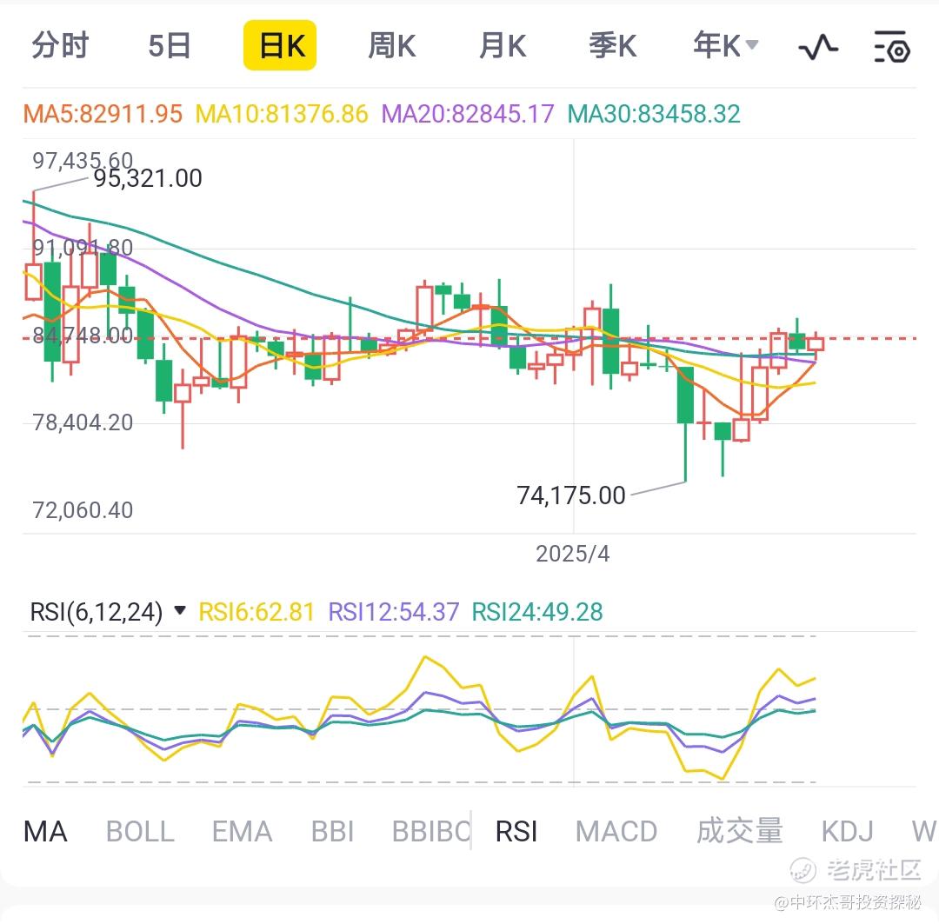The image size is (939, 924).
Task: Select the MA main indicator
Action: coord(45,832)
